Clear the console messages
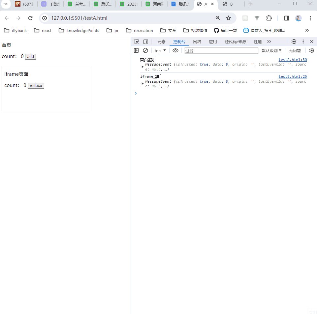317x314 pixels. click(145, 50)
